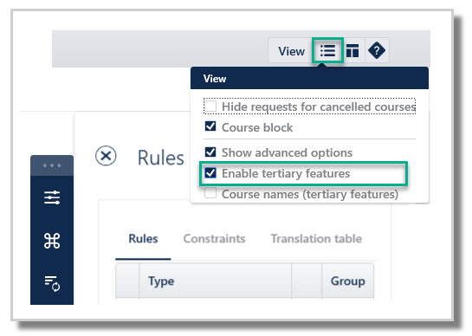Uncheck the Course block checkbox

click(x=210, y=126)
